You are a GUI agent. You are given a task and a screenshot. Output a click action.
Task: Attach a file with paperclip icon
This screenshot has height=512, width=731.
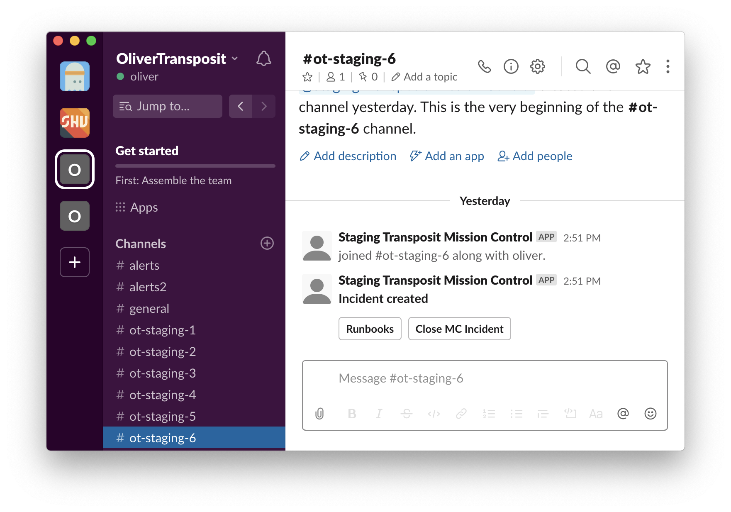click(319, 414)
